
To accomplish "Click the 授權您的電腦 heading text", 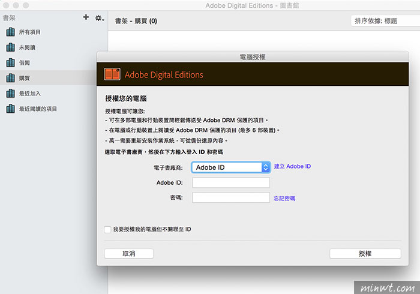I will (126, 98).
